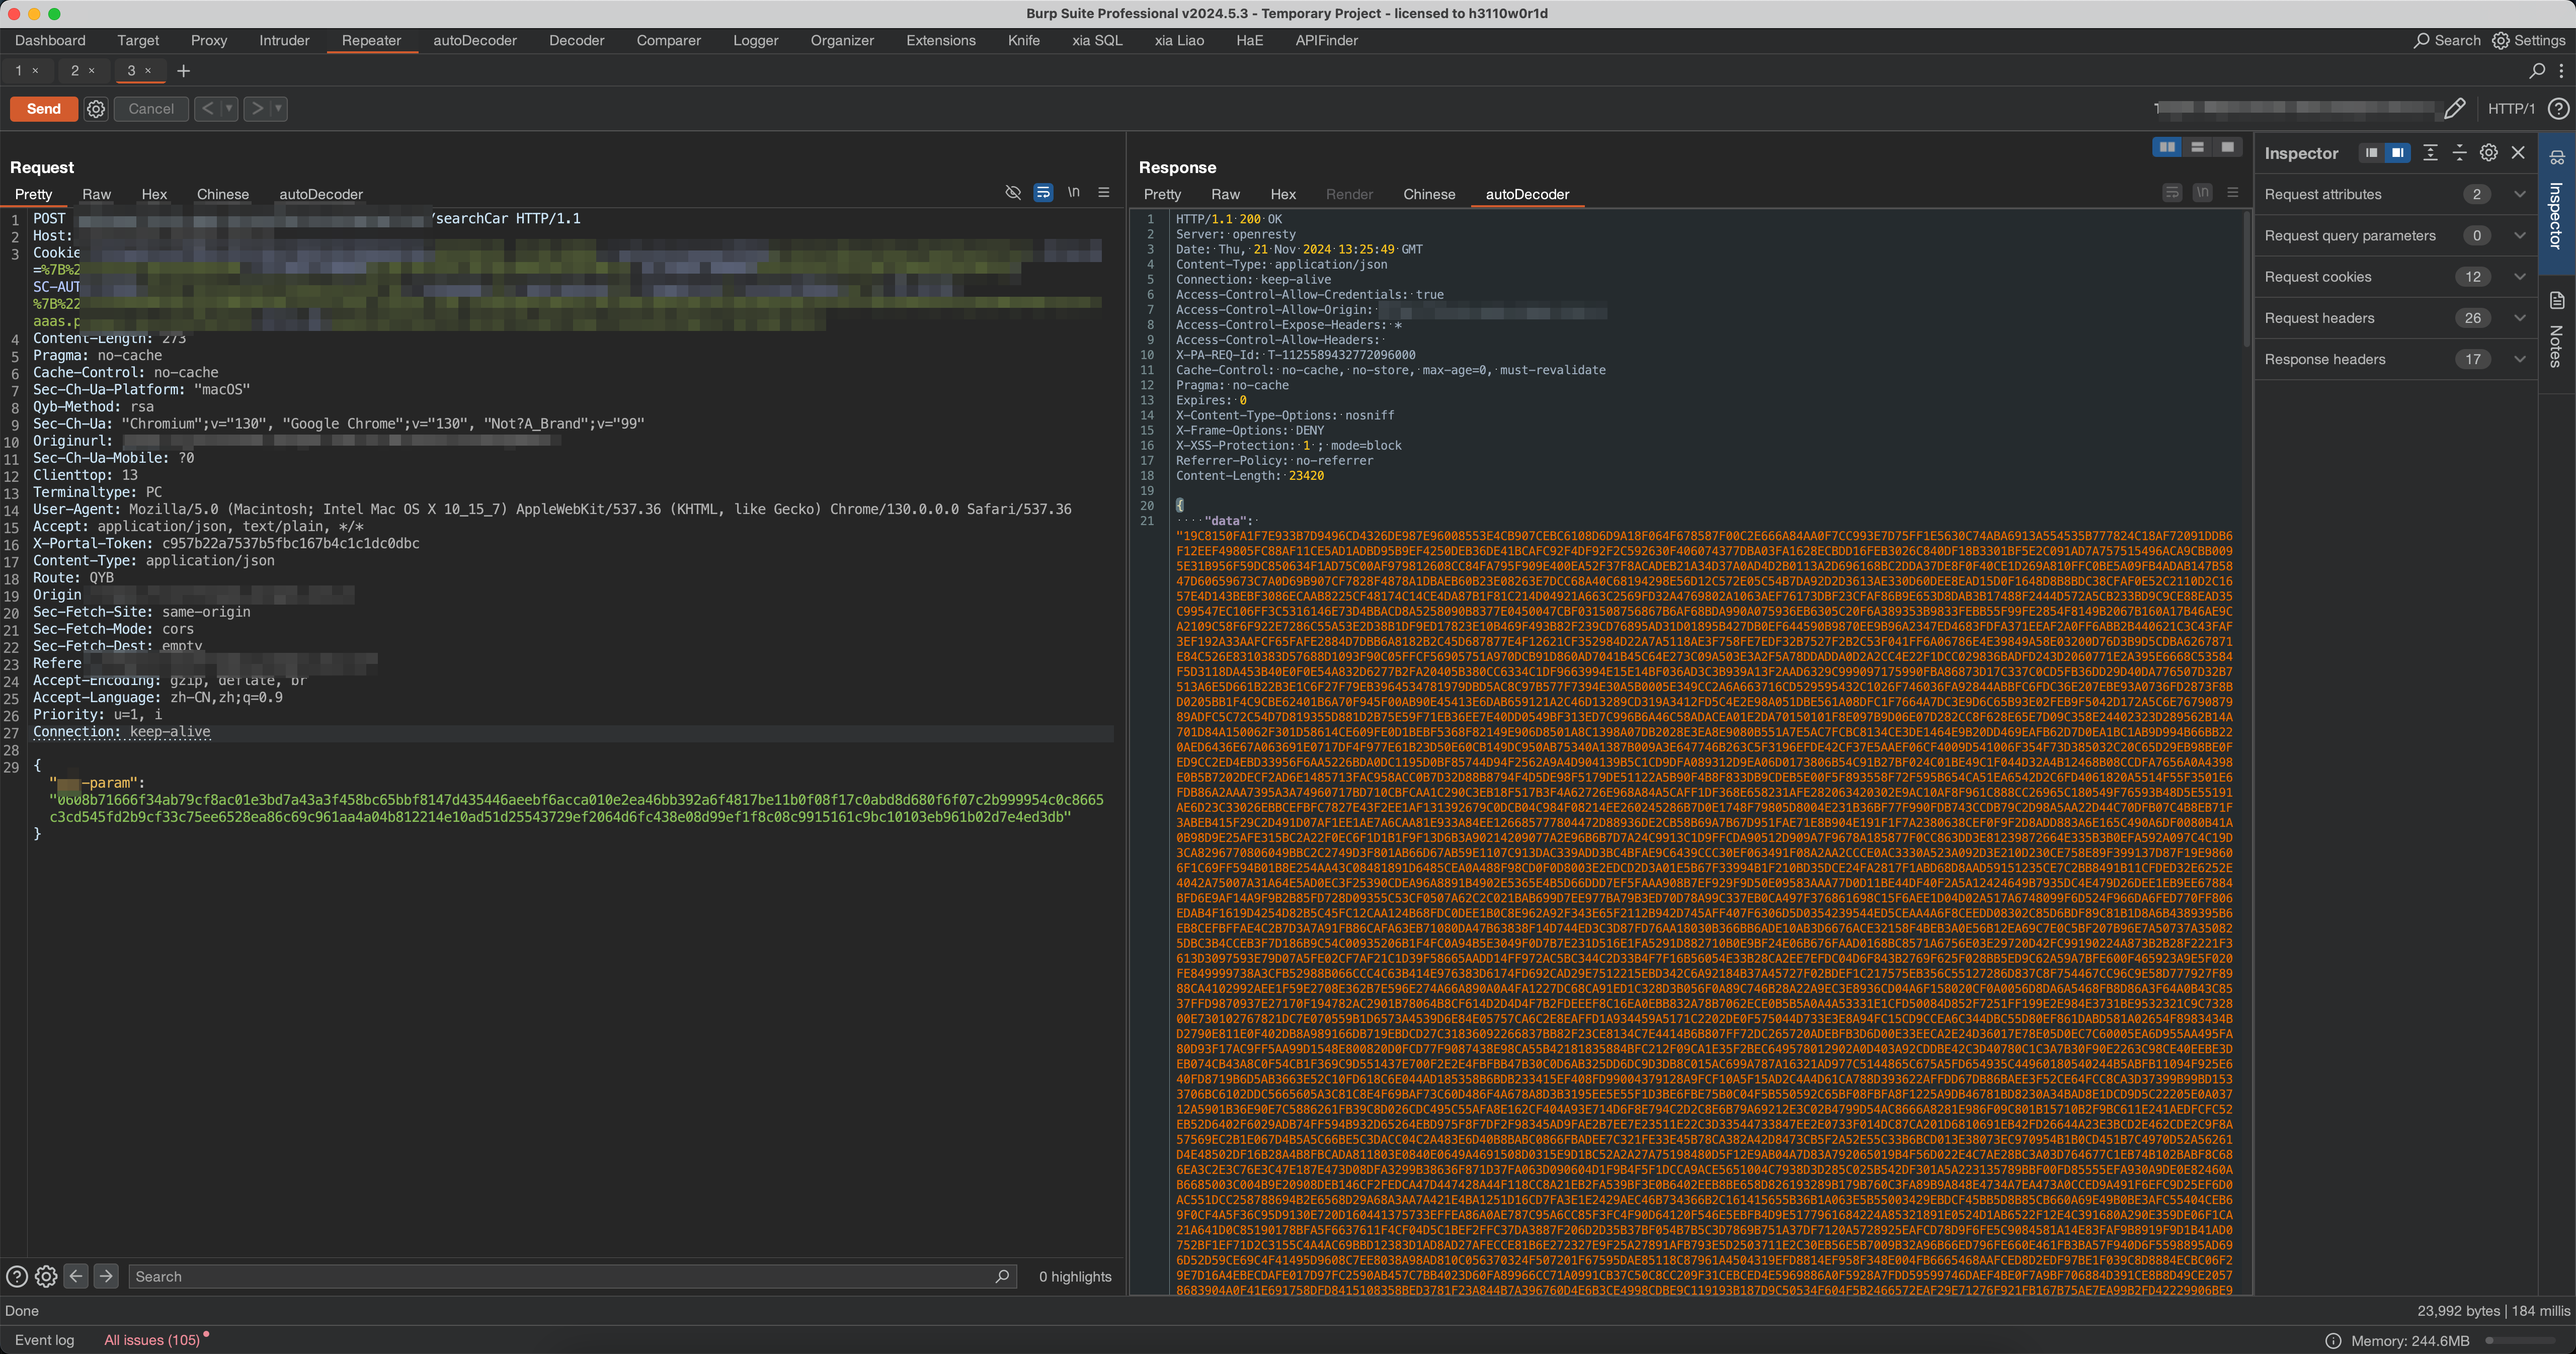Switch HTTP protocol via HTTP/1 label
Image resolution: width=2576 pixels, height=1354 pixels.
pyautogui.click(x=2511, y=108)
